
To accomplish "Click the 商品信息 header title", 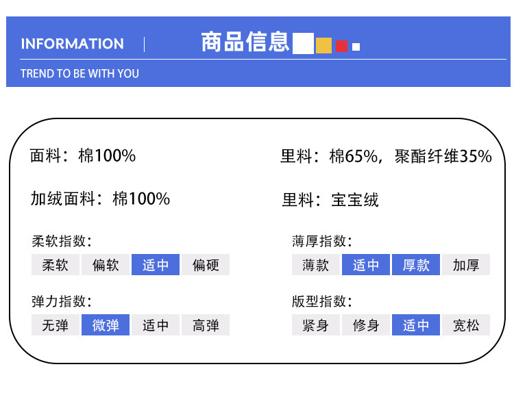I will (x=245, y=42).
